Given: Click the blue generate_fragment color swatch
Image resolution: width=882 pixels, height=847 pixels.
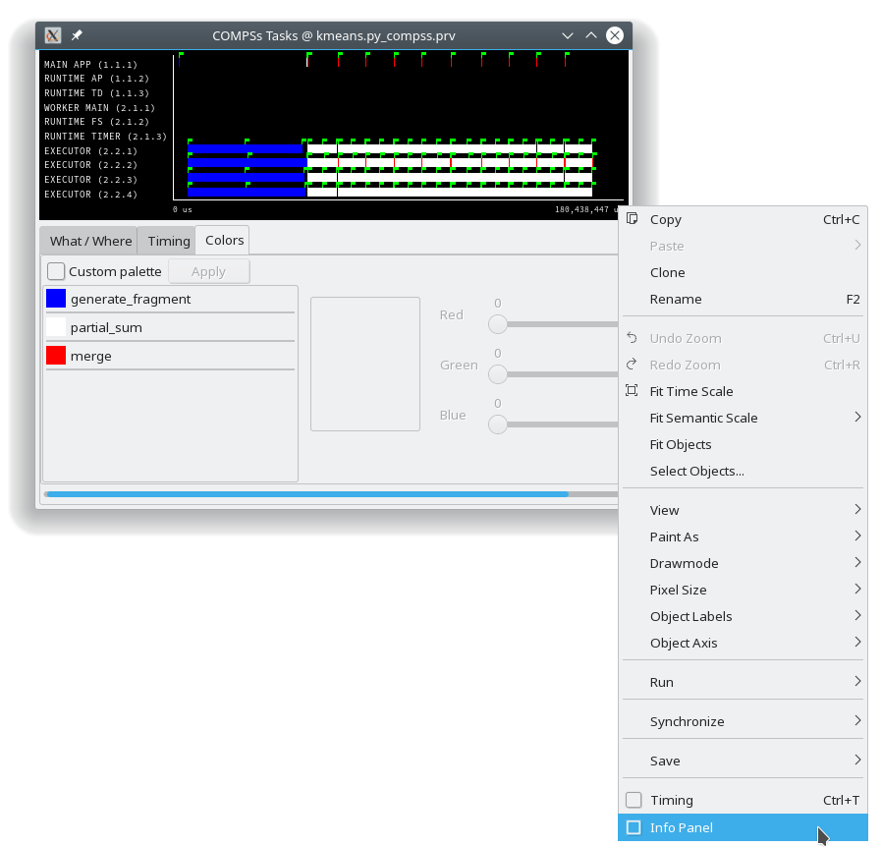Looking at the screenshot, I should pyautogui.click(x=56, y=299).
